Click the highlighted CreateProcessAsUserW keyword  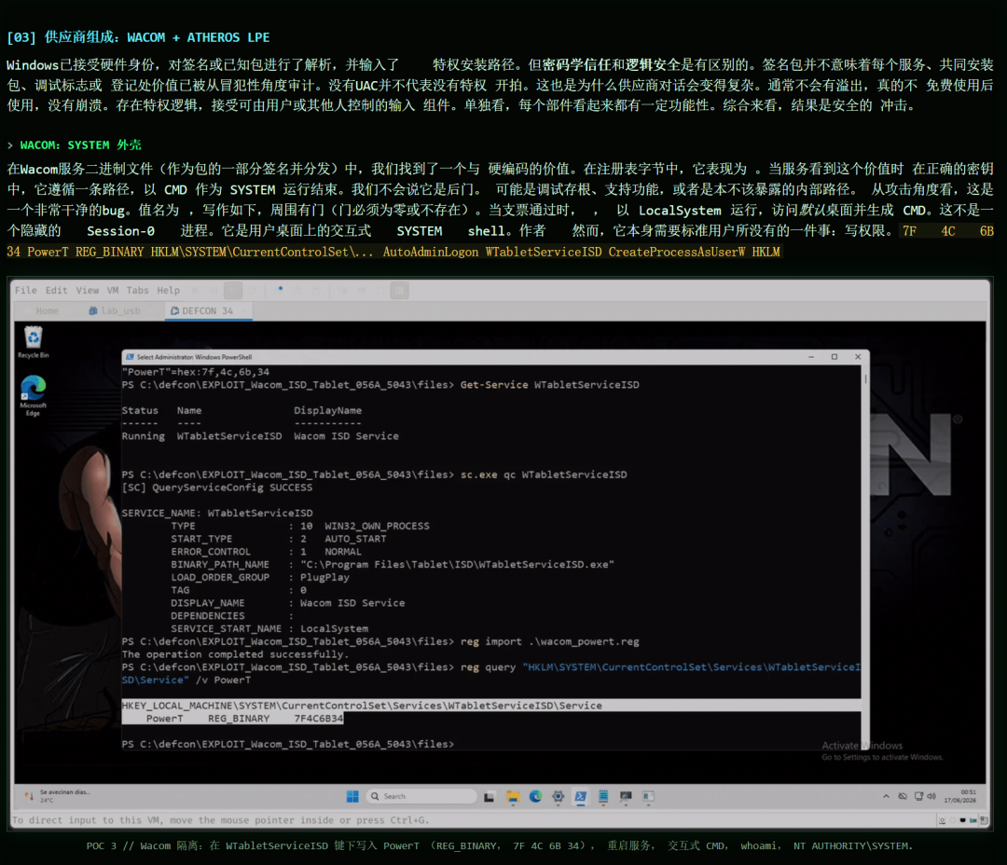(x=676, y=252)
